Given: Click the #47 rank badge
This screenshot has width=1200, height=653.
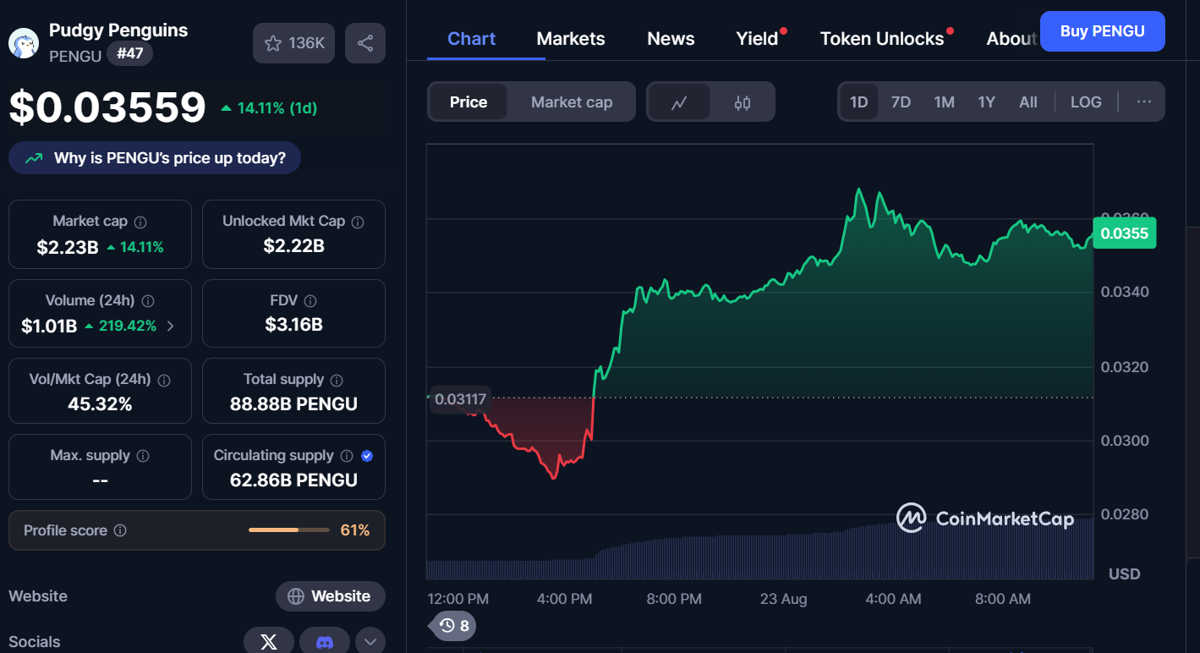Looking at the screenshot, I should (129, 54).
